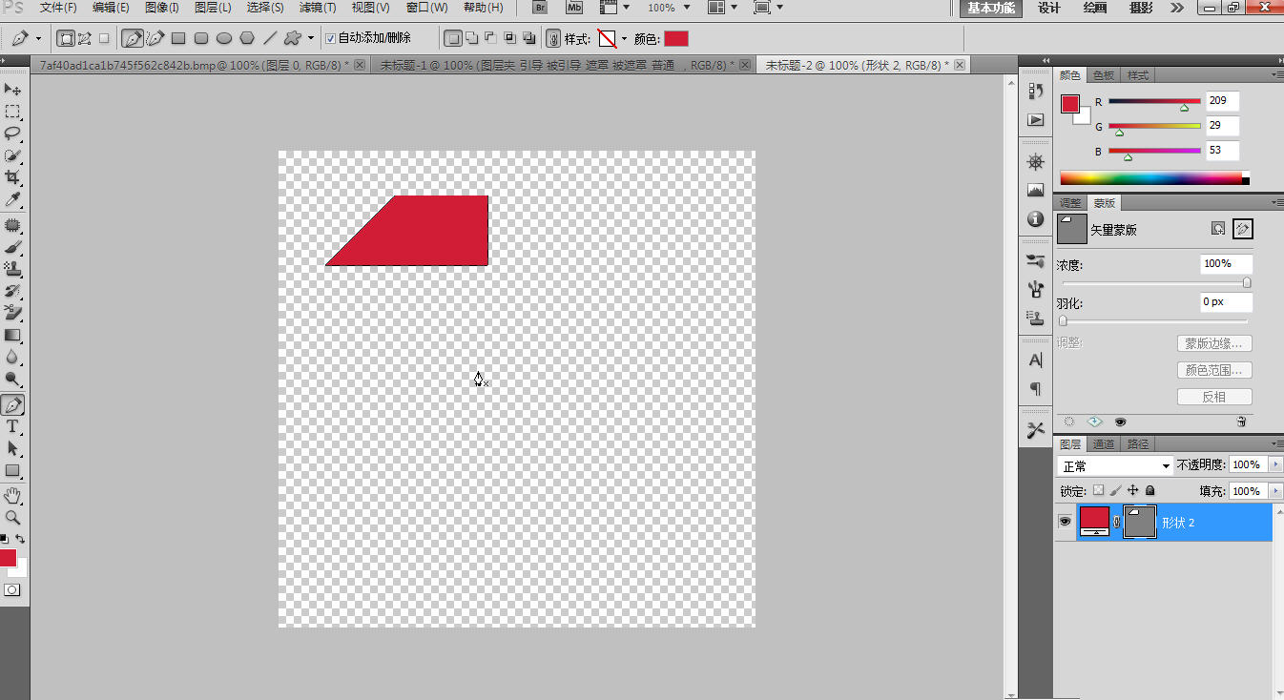
Task: Toggle lock image pixels brush icon
Action: (1115, 490)
